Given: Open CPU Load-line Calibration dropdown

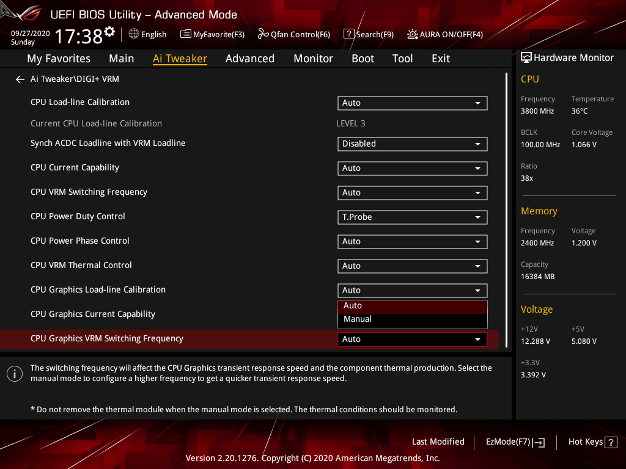Looking at the screenshot, I should 413,103.
